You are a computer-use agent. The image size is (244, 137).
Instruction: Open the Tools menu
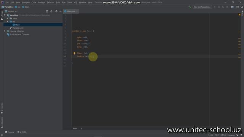coord(69,3)
